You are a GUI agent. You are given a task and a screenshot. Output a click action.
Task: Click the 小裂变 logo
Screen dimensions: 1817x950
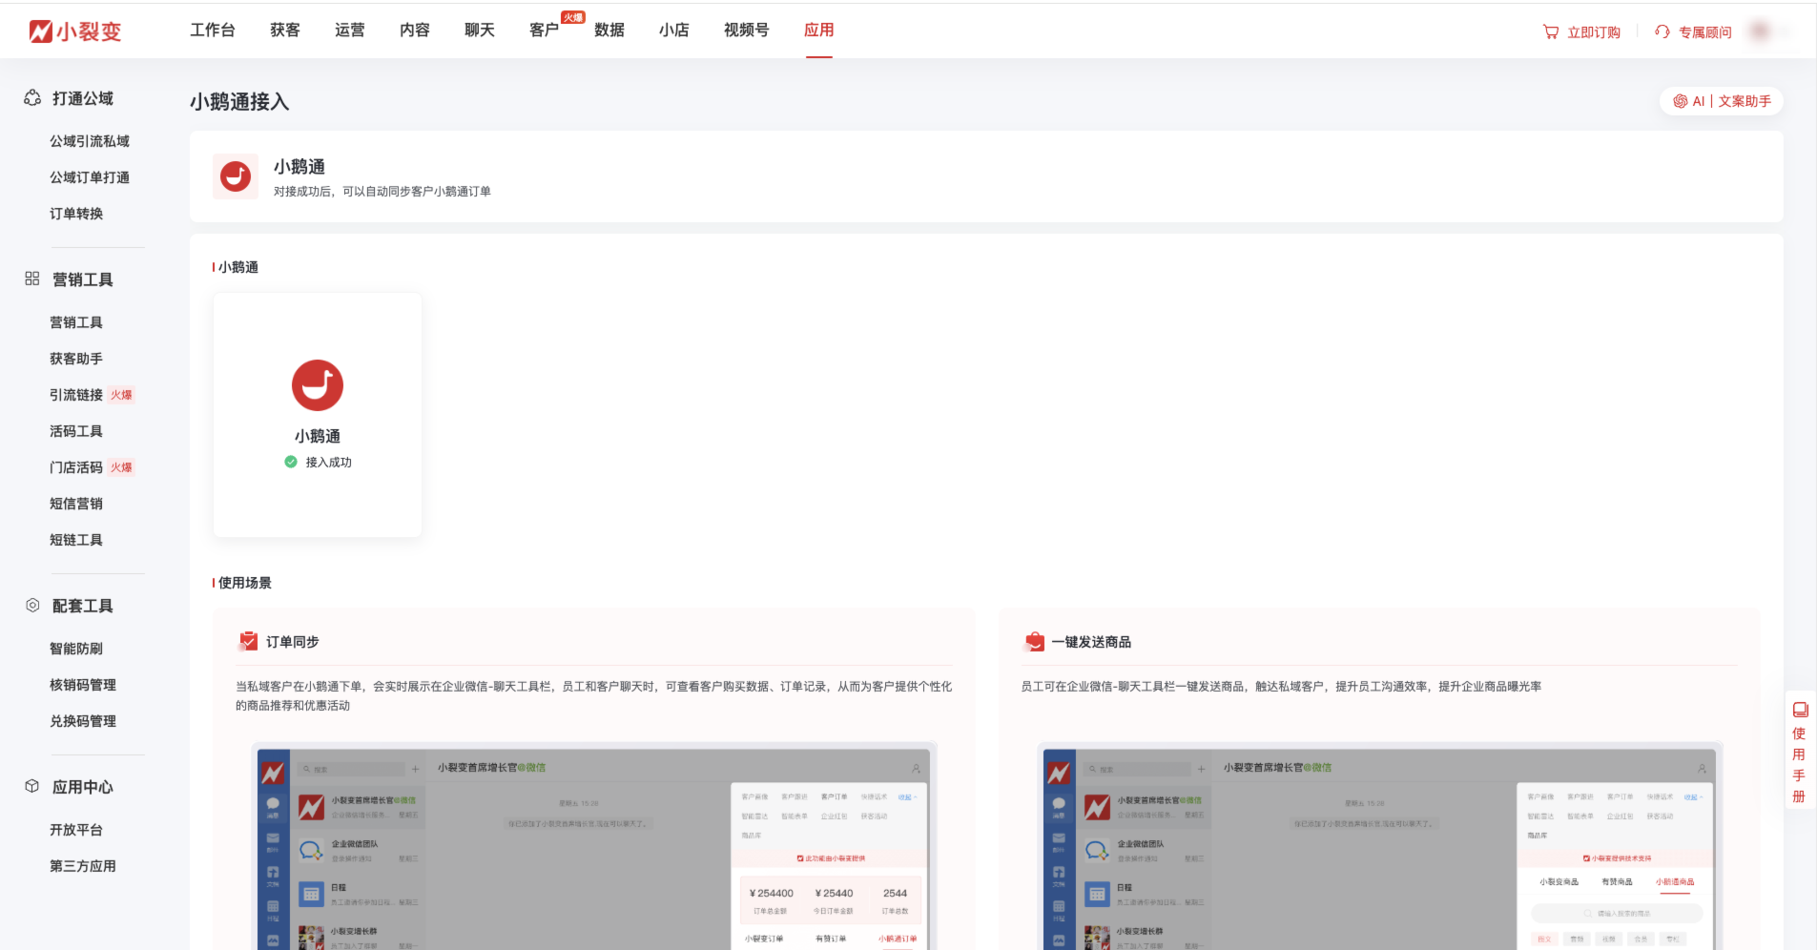coord(75,31)
